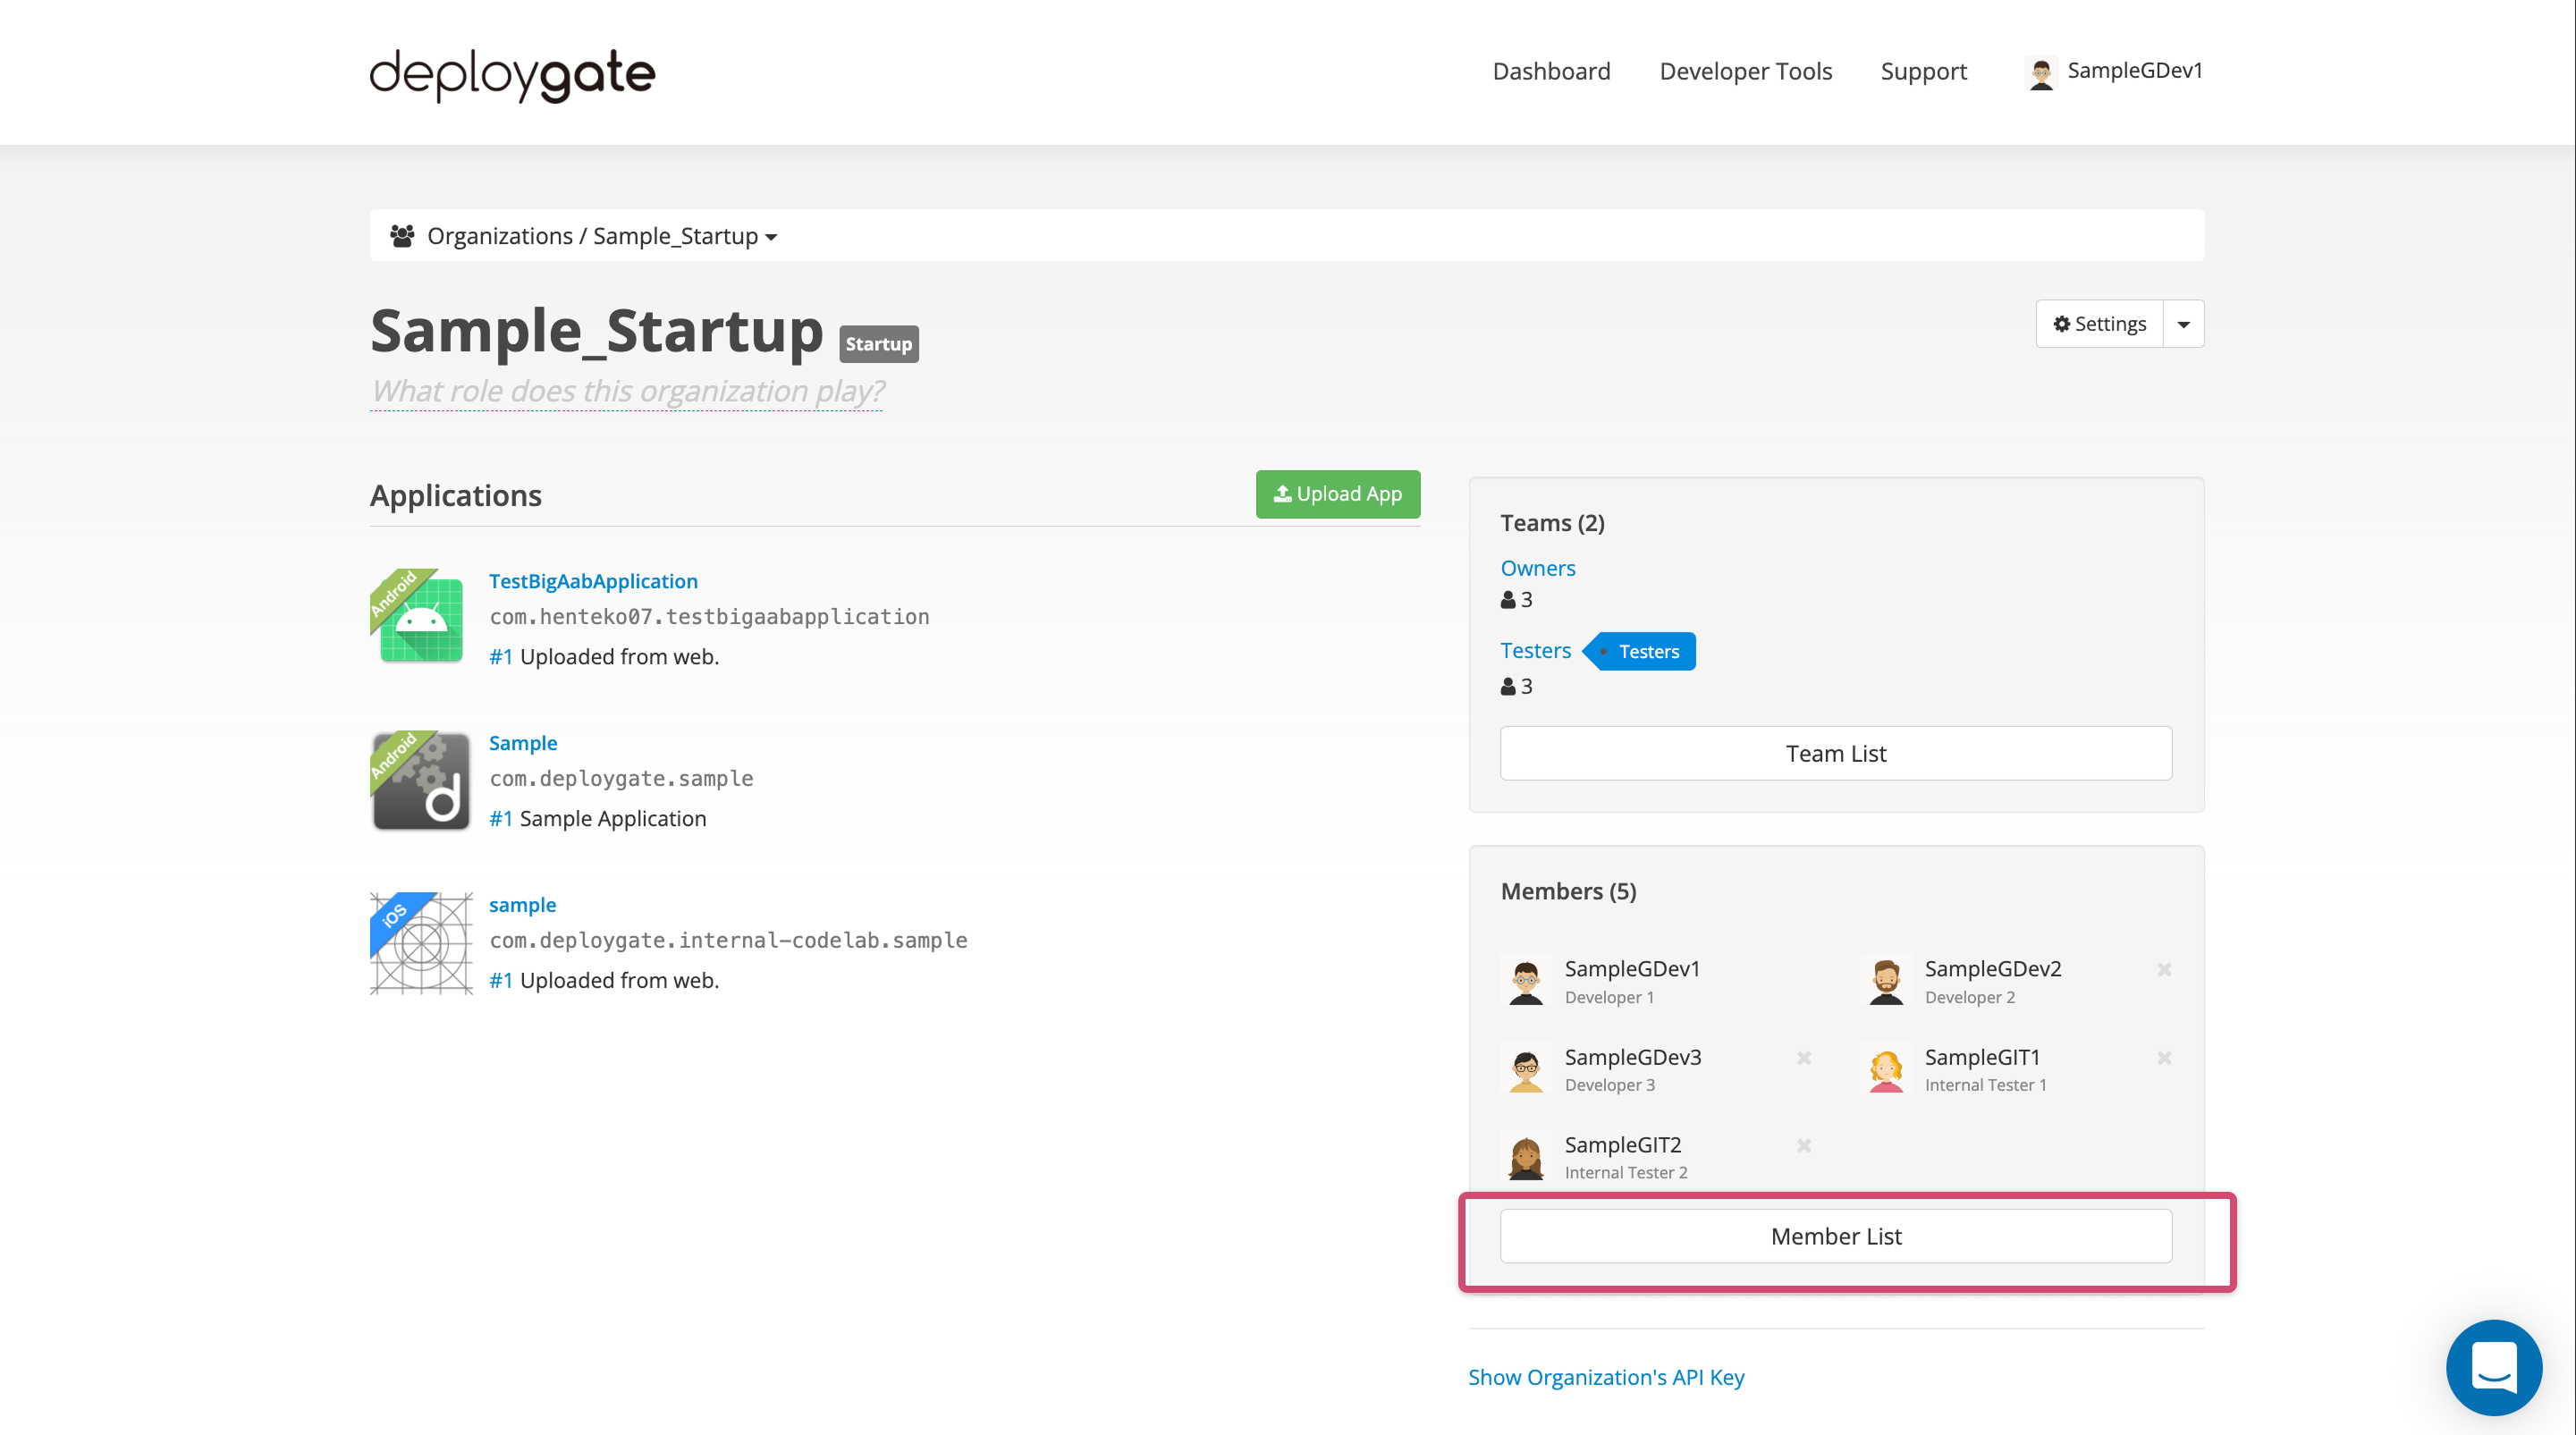Edit the organization role description field

pyautogui.click(x=627, y=391)
